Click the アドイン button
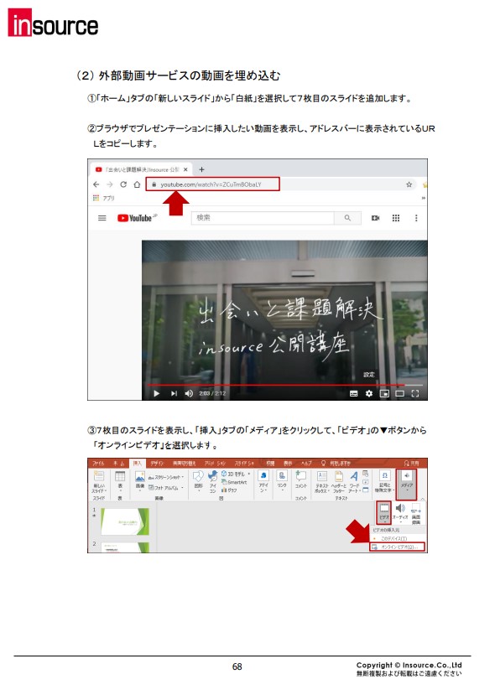Viewport: 495px width, 700px height. pos(263,481)
